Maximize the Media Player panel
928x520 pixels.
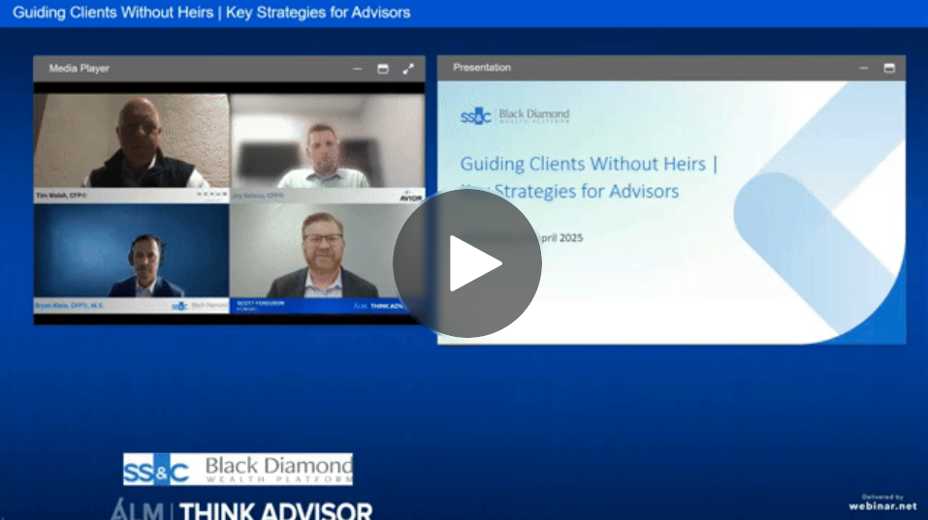coord(383,69)
